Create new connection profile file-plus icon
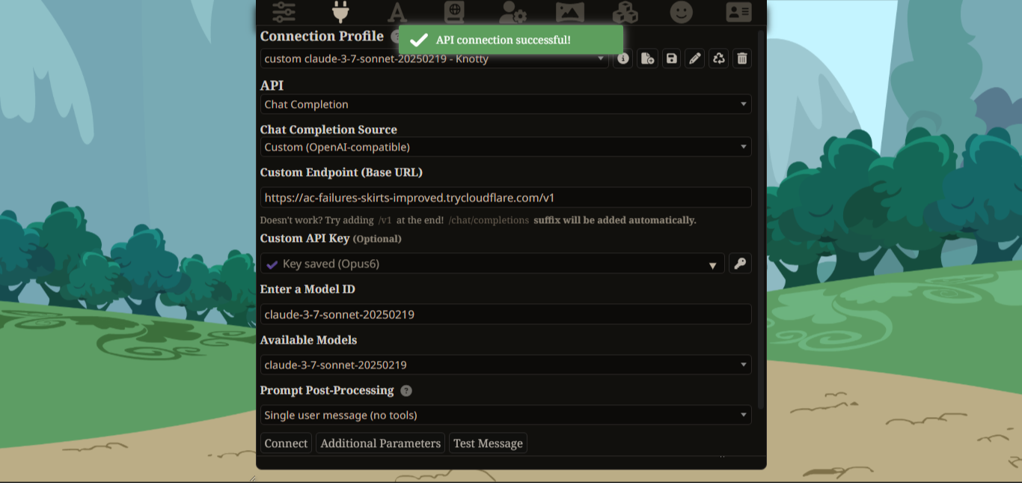The width and height of the screenshot is (1022, 483). coord(648,58)
